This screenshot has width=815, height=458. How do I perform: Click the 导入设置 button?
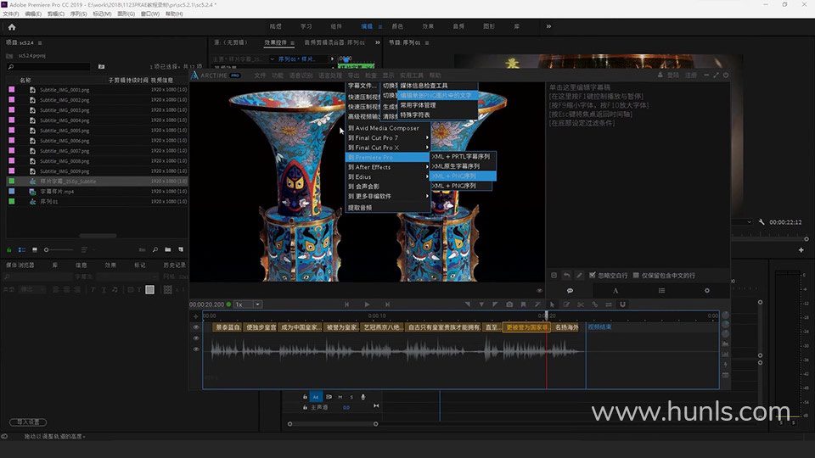pos(28,422)
